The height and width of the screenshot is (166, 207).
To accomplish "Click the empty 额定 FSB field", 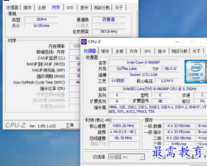I will point(123,144).
